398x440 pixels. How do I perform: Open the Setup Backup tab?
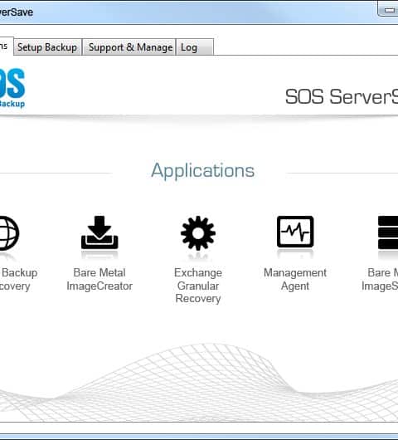click(47, 47)
